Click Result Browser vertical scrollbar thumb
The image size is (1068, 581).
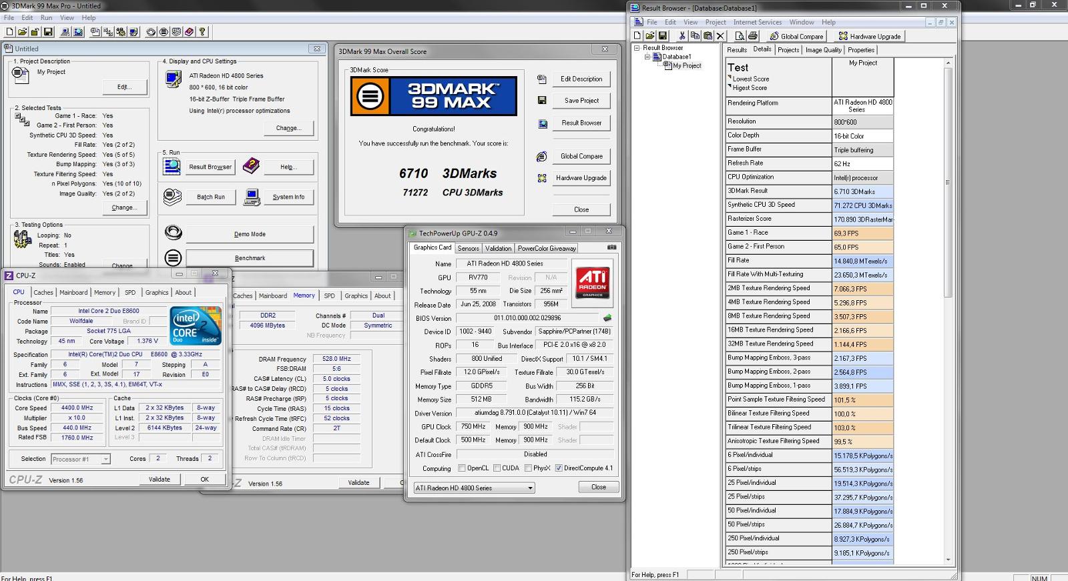pos(948,182)
